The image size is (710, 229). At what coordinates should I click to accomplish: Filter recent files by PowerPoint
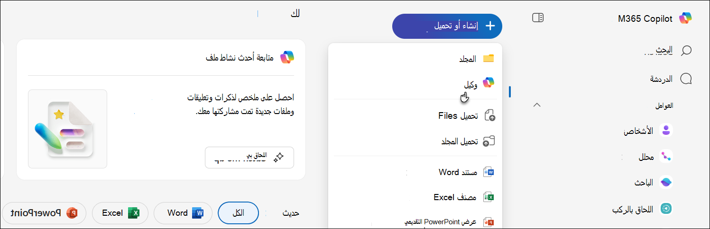pyautogui.click(x=44, y=213)
